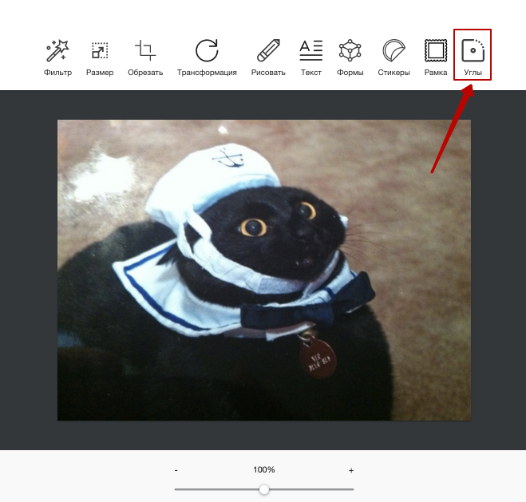This screenshot has height=502, width=526.
Task: Click zoom slider track left of the handle
Action: (216, 489)
